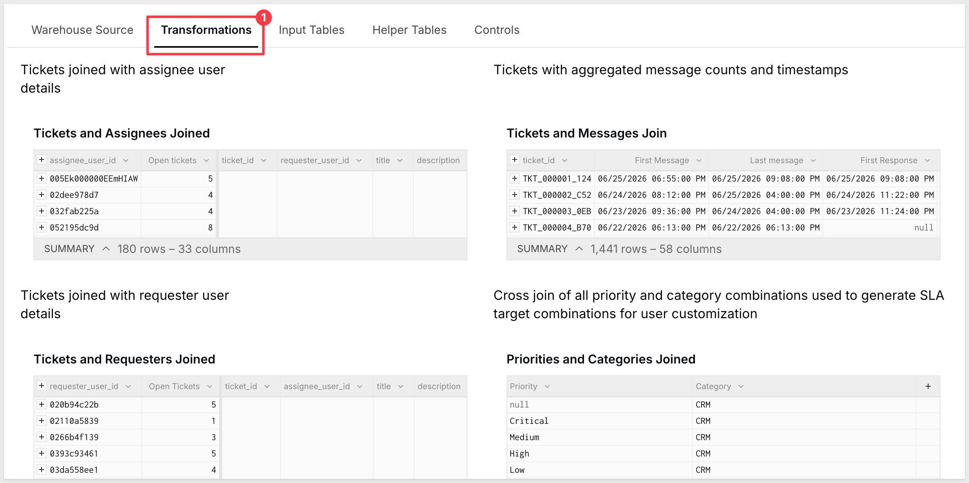Viewport: 969px width, 483px height.
Task: Open the Category column dropdown chevron
Action: pos(741,387)
